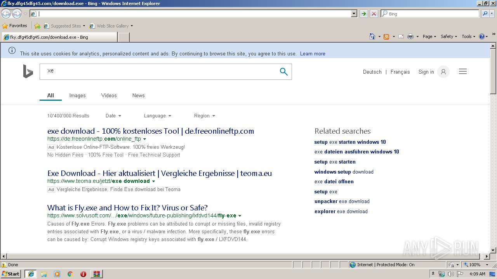Click the Read Mail envelope icon
Viewport: 497px width, 279px height.
401,36
